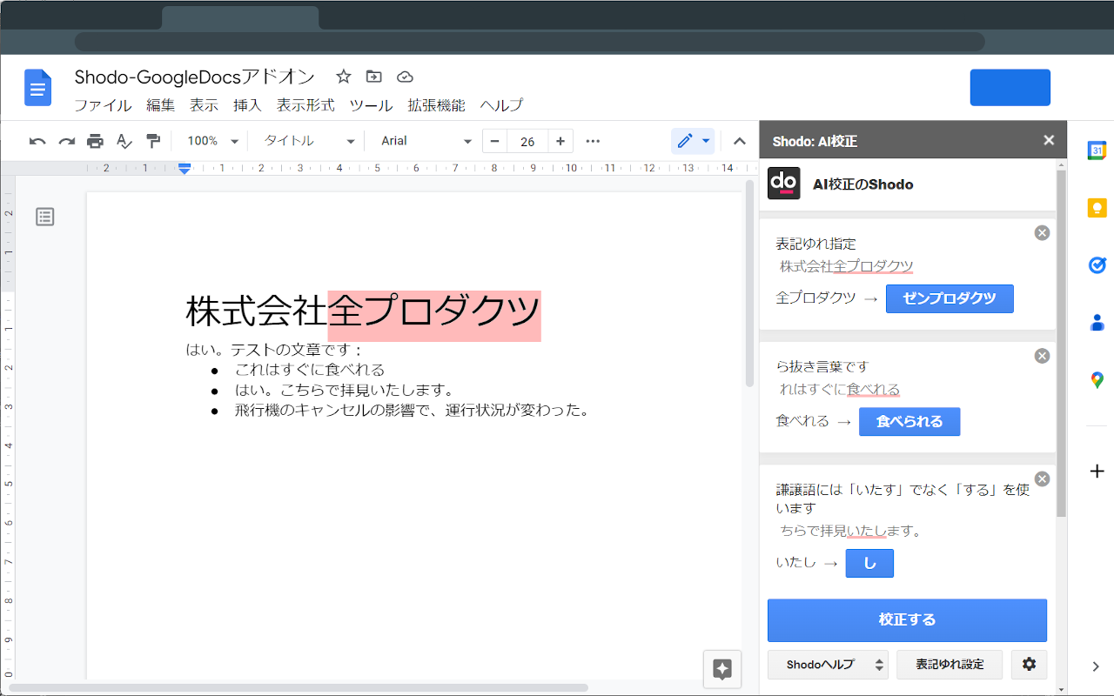Viewport: 1114px width, 696px height.
Task: Open the Google Docs home icon
Action: point(38,87)
